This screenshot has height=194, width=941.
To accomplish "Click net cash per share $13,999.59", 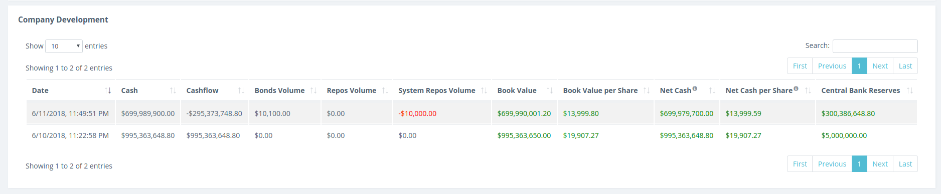I will coord(743,113).
